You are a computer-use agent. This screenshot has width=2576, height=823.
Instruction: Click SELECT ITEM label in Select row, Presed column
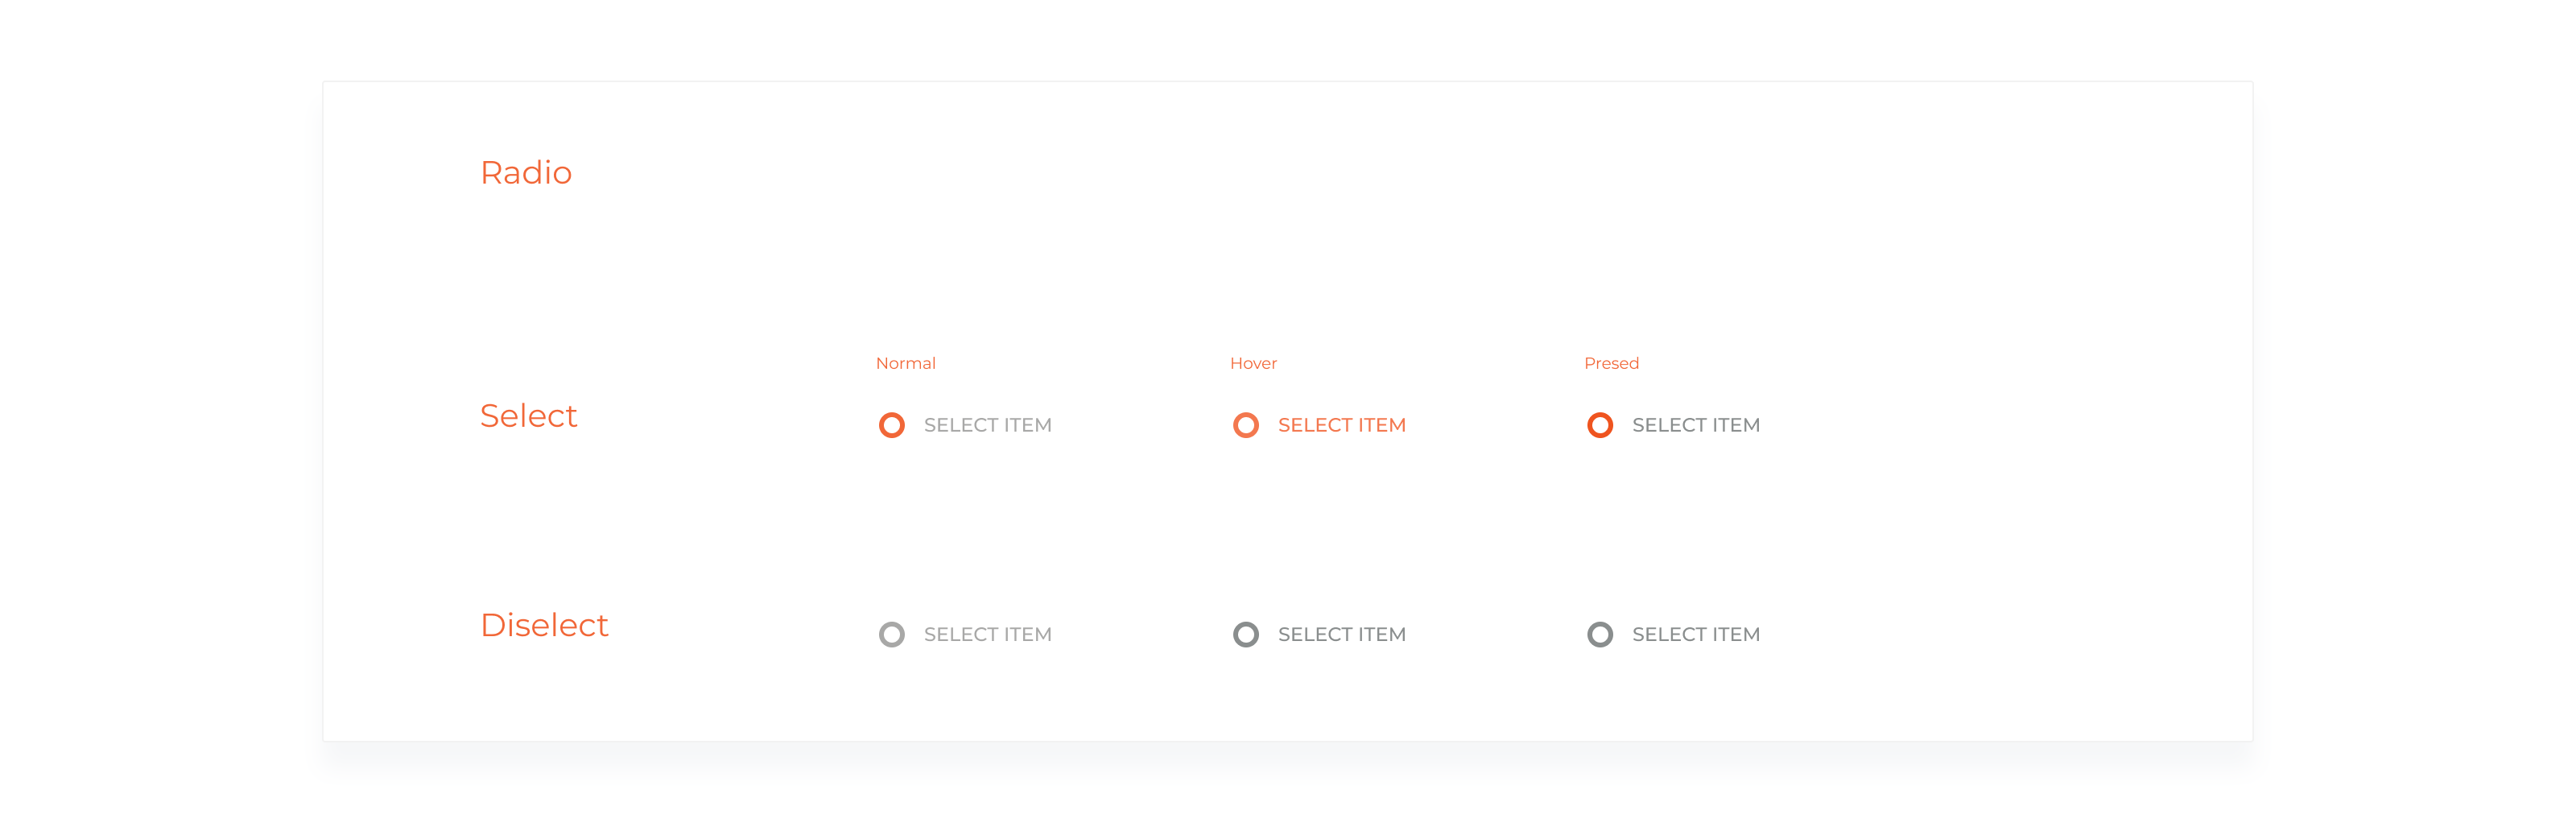(1695, 425)
